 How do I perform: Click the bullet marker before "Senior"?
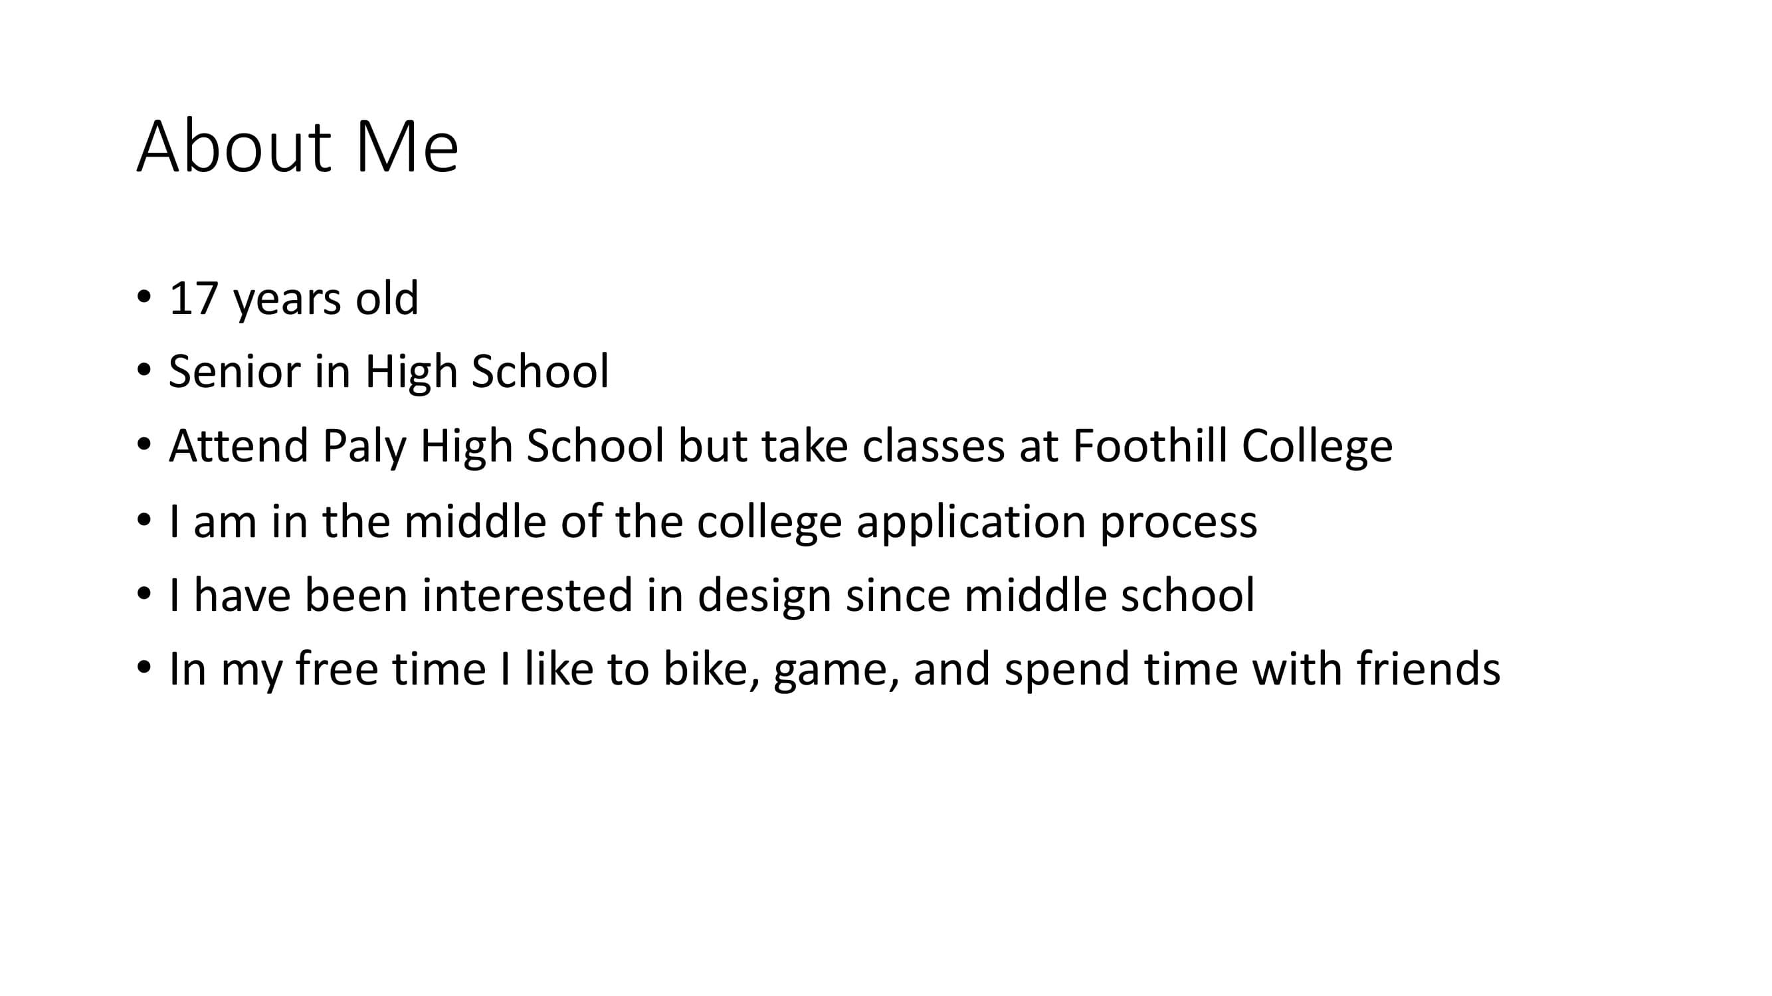(143, 371)
